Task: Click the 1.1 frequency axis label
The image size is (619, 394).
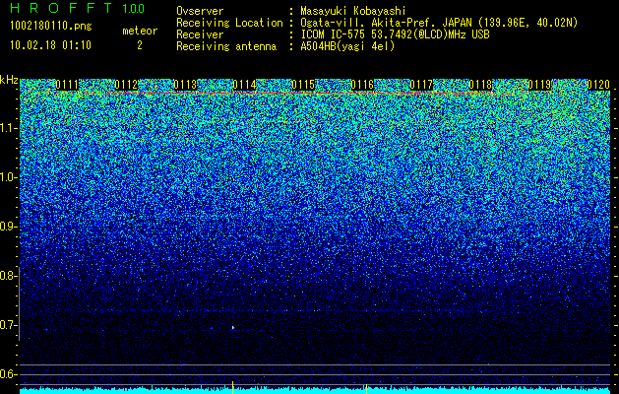Action: pos(8,128)
